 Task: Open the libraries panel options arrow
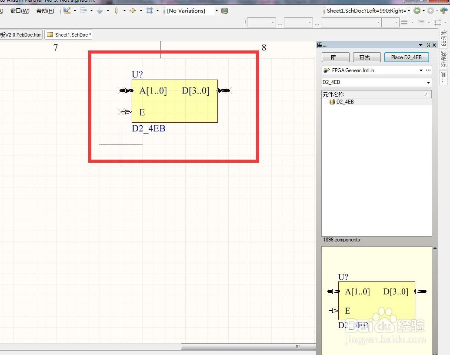(x=420, y=45)
